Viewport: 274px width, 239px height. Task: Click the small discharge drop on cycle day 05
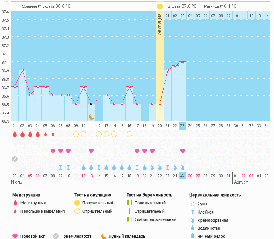(x=45, y=134)
